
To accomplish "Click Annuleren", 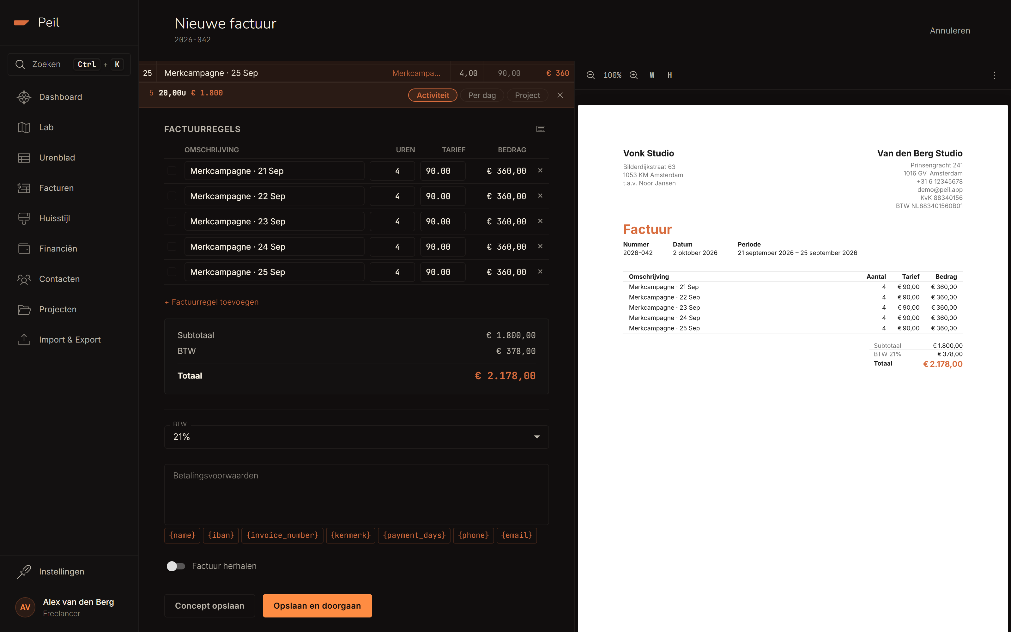I will point(950,31).
